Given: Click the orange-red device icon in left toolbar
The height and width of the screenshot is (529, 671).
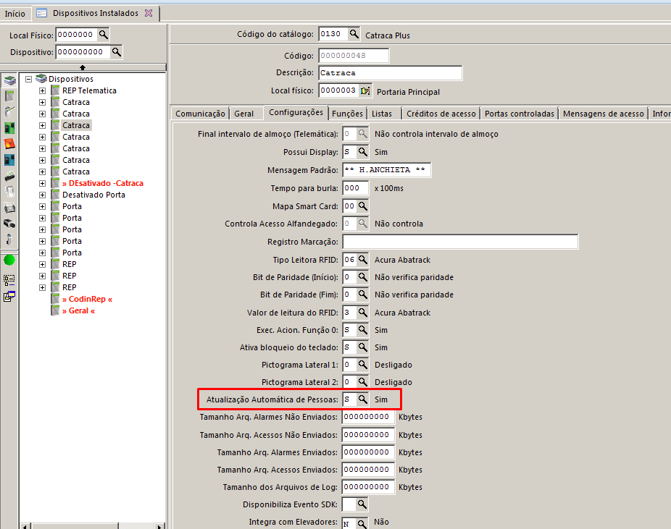Looking at the screenshot, I should pos(9,143).
